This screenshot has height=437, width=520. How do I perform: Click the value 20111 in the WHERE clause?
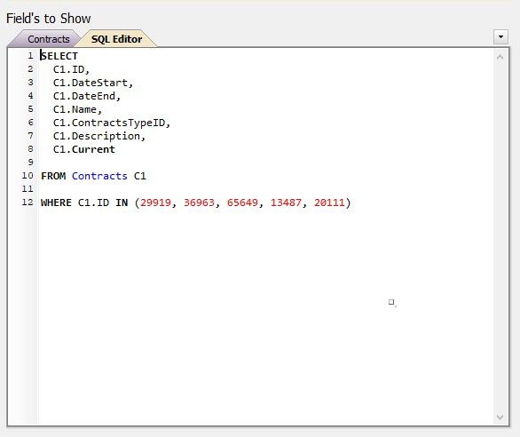329,203
